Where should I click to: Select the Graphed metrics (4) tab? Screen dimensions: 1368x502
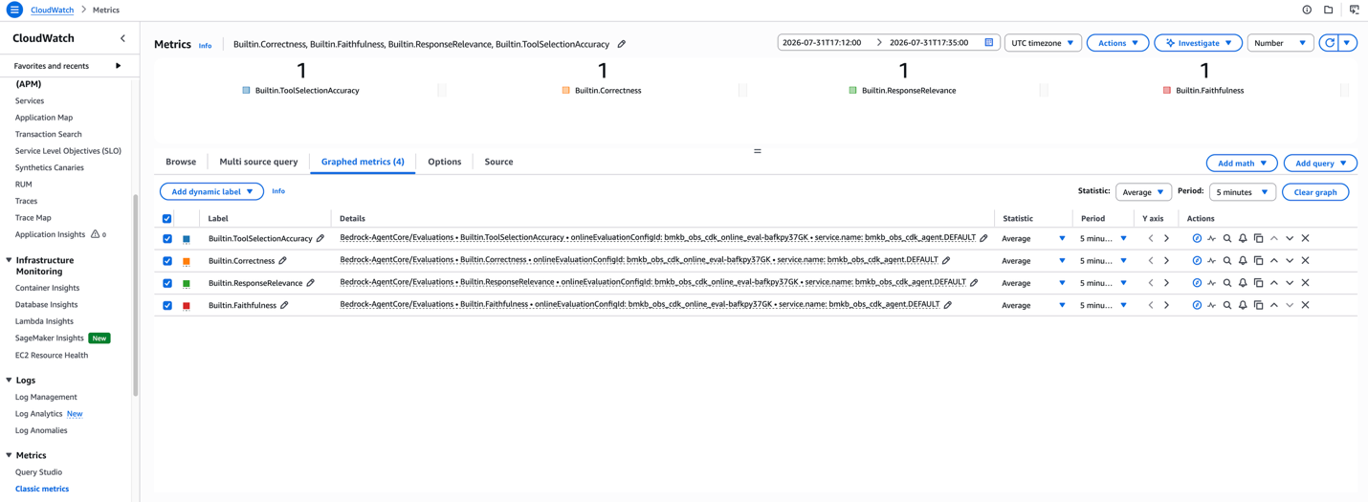click(x=363, y=162)
